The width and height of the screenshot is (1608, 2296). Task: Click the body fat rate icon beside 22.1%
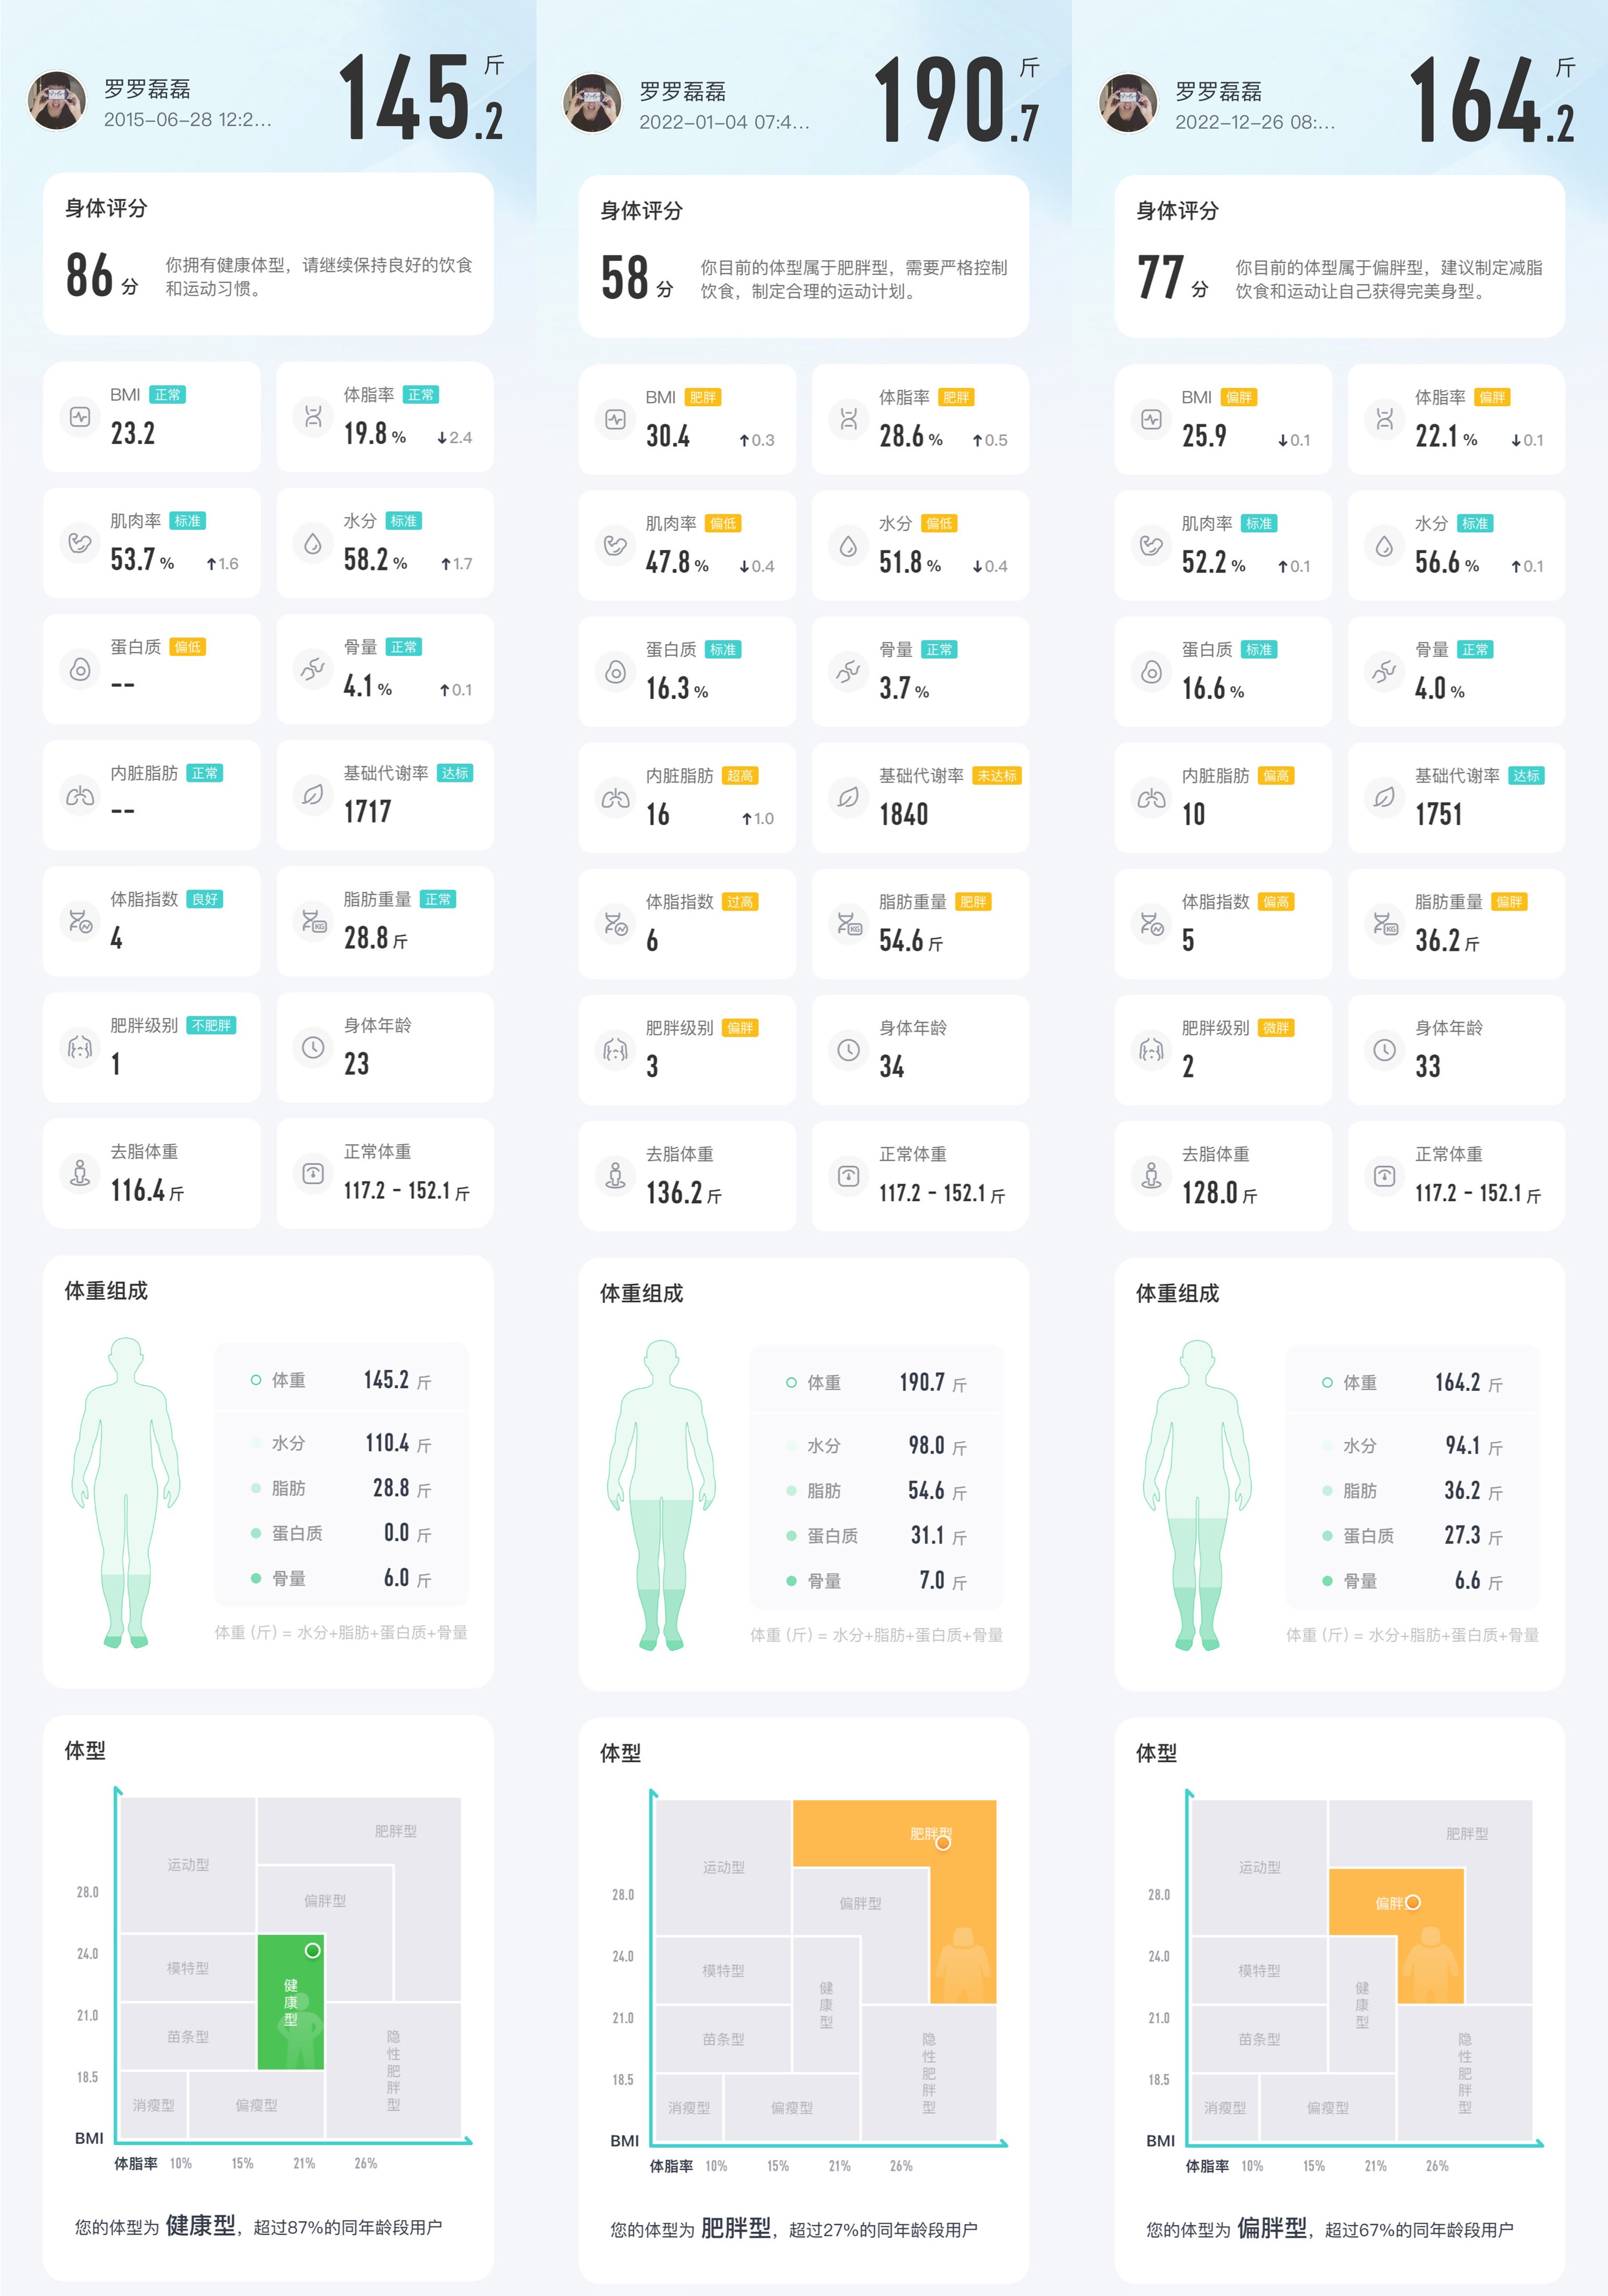coord(1384,419)
